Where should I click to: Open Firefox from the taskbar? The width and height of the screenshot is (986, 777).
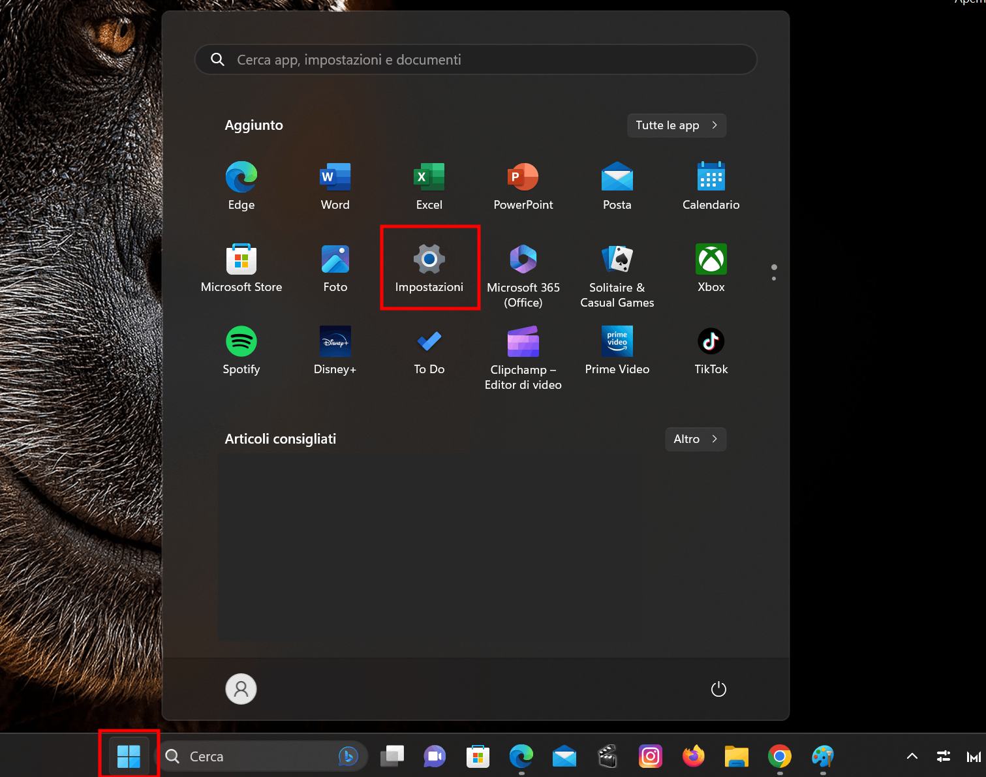(x=694, y=756)
